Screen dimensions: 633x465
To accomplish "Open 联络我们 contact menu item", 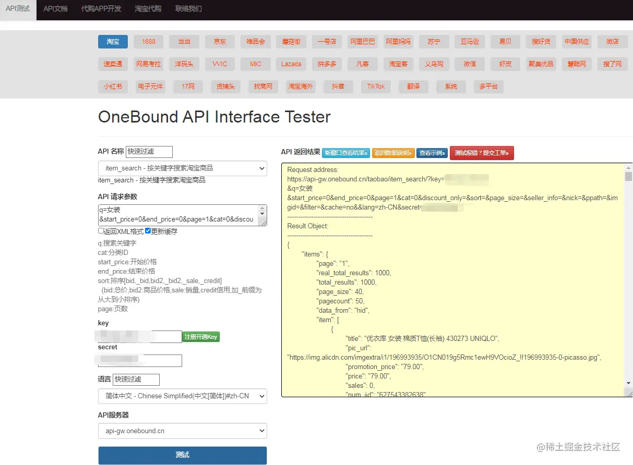I will tap(188, 9).
